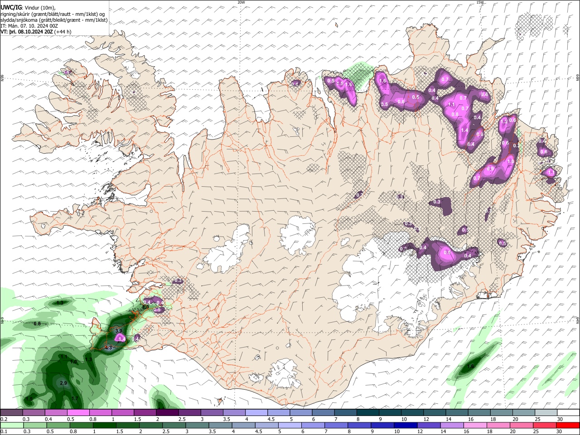Click the 30 label on top scale
The height and width of the screenshot is (435, 580).
[x=560, y=419]
